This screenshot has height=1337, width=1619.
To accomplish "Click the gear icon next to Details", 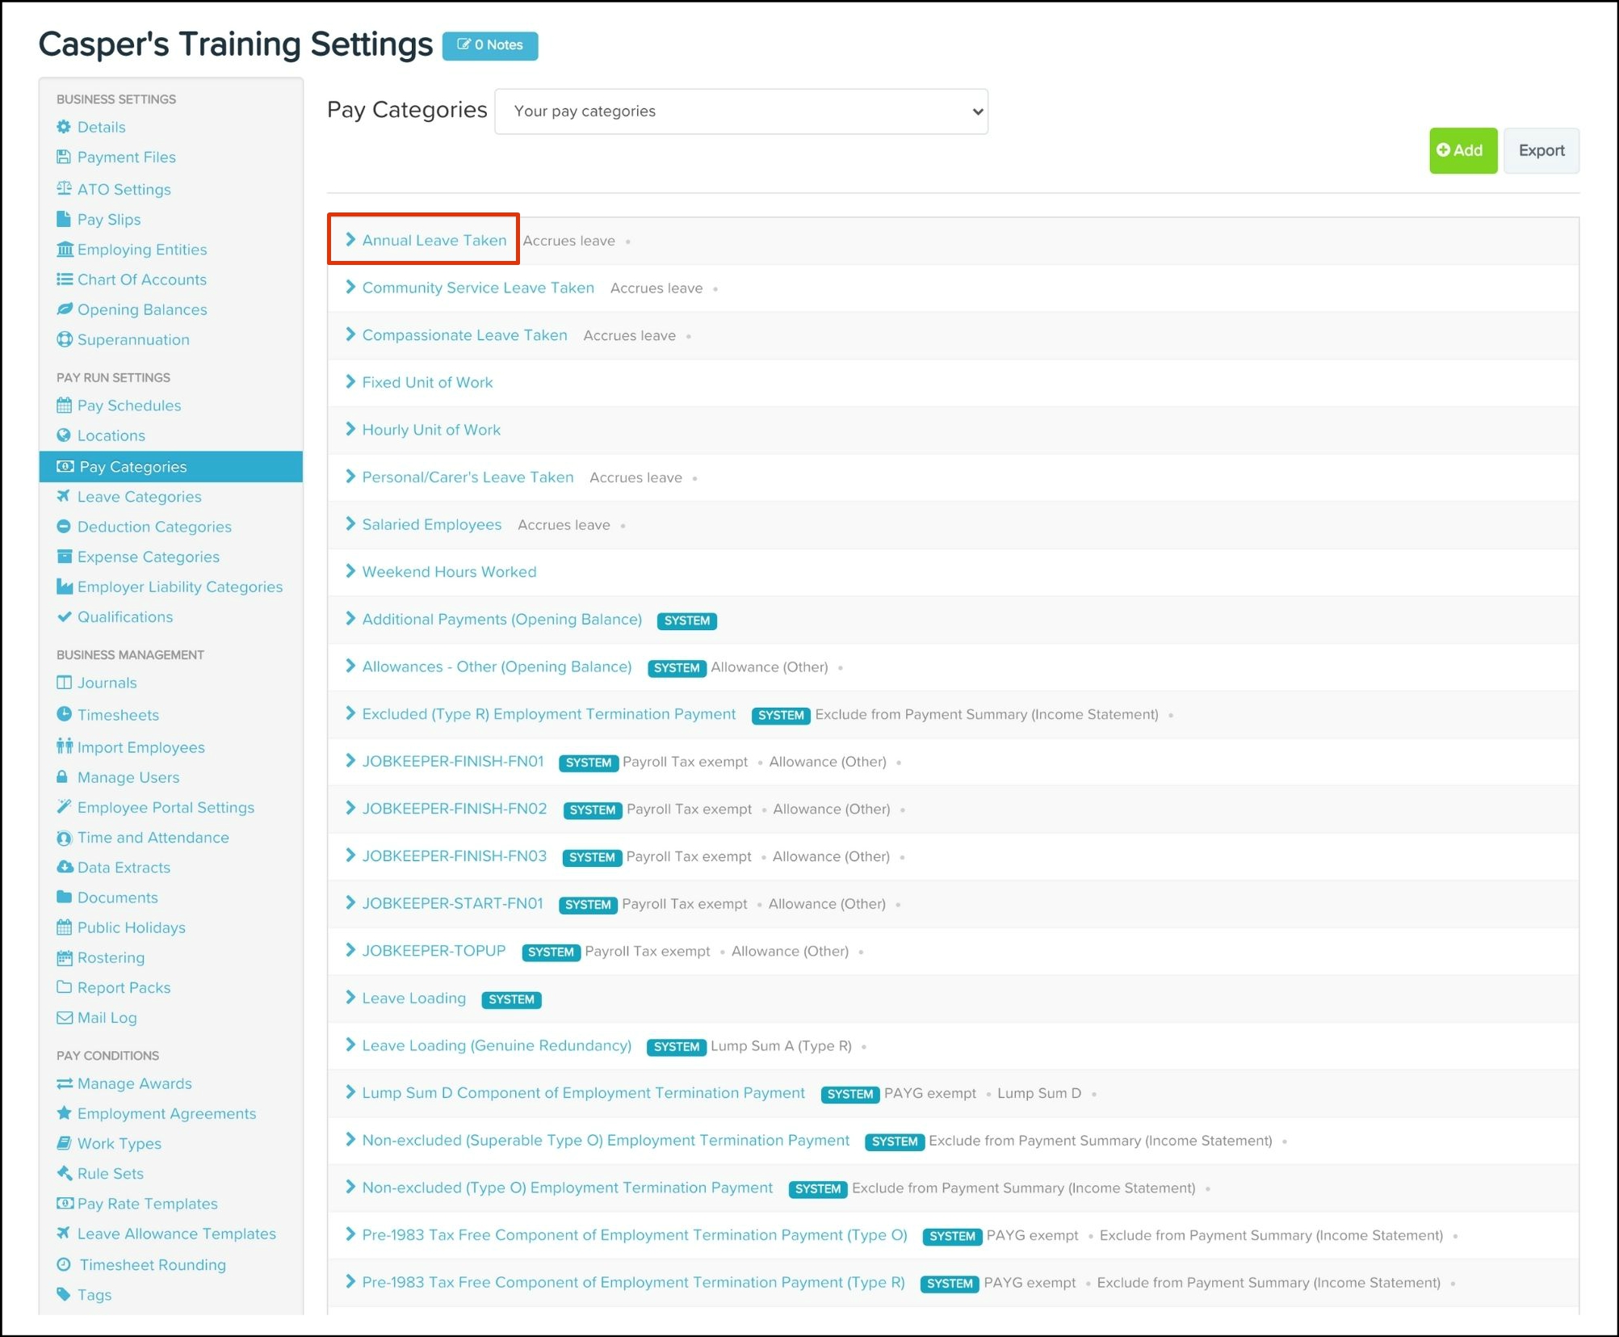I will [x=64, y=127].
